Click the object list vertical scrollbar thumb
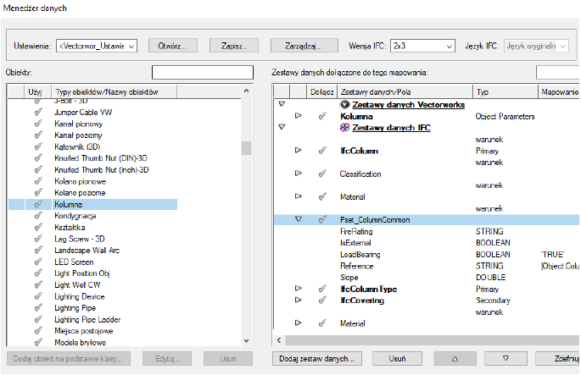The height and width of the screenshot is (375, 581). [246, 148]
